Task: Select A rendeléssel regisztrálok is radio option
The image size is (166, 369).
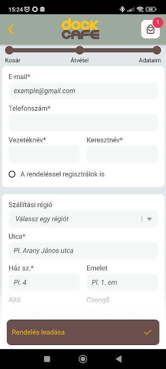Action: click(x=12, y=174)
